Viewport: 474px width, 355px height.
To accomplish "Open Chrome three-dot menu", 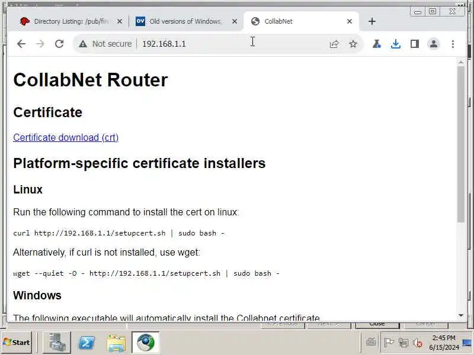I will [x=453, y=44].
